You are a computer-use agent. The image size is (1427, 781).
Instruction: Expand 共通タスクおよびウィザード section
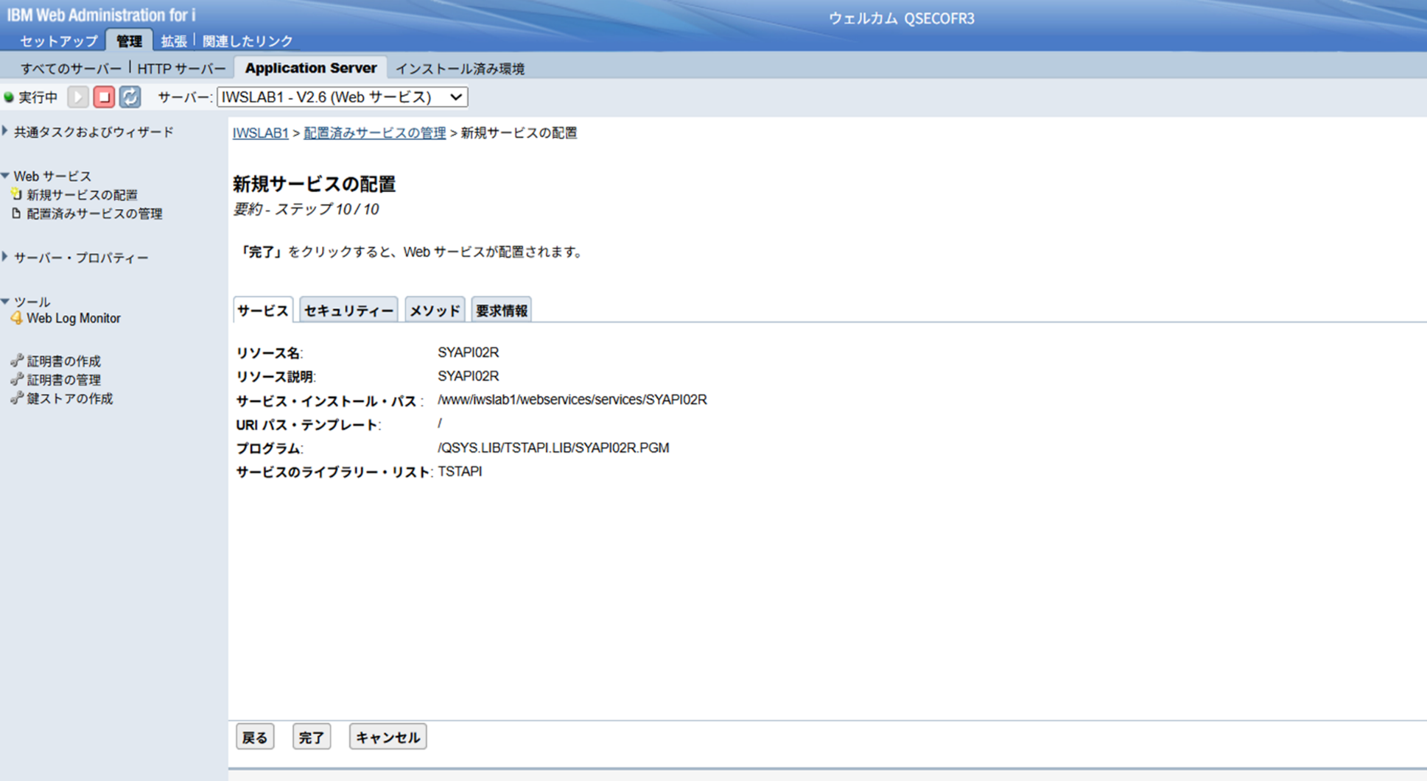coord(6,132)
